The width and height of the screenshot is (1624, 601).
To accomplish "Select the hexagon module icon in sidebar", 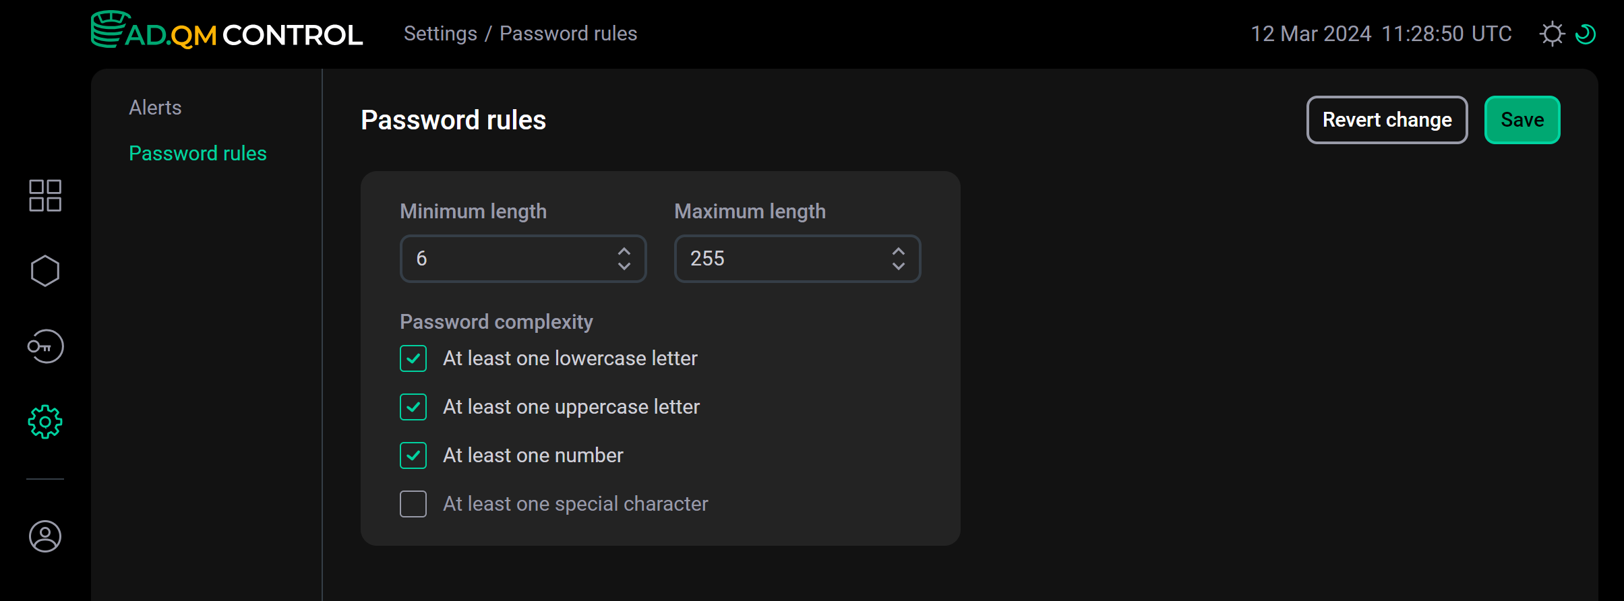I will tap(44, 271).
